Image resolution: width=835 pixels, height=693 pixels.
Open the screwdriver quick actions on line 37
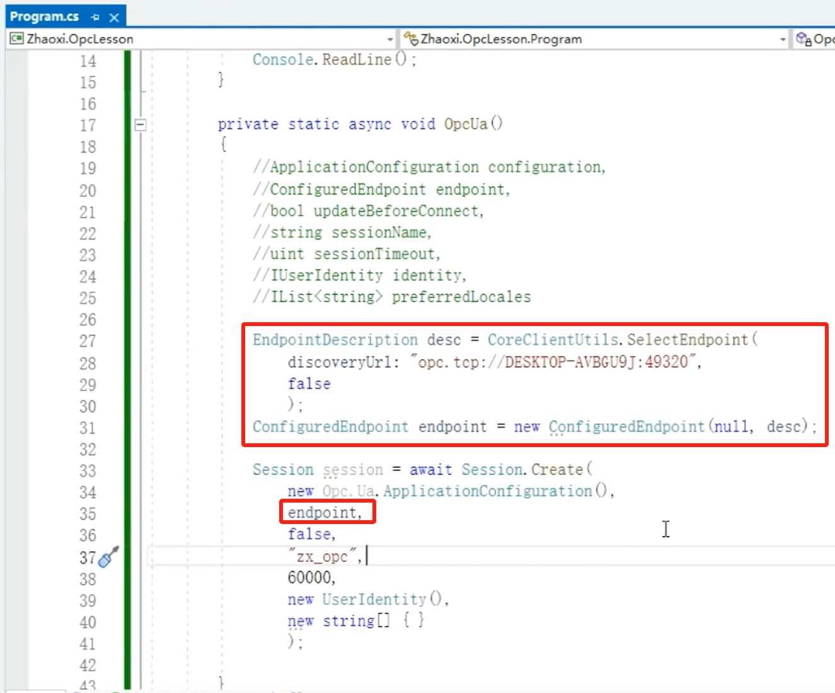pyautogui.click(x=108, y=557)
